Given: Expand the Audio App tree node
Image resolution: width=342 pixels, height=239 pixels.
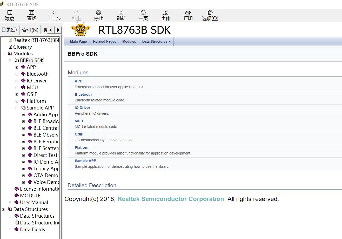Looking at the screenshot, I should pos(24,115).
